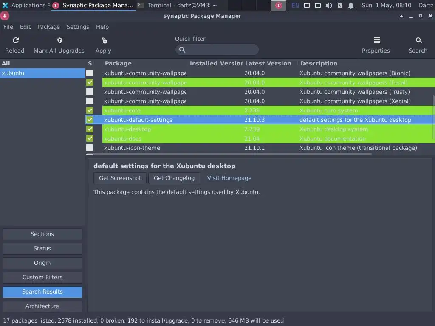This screenshot has width=435, height=326.
Task: Open the volume speaker tray icon
Action: coord(329,5)
